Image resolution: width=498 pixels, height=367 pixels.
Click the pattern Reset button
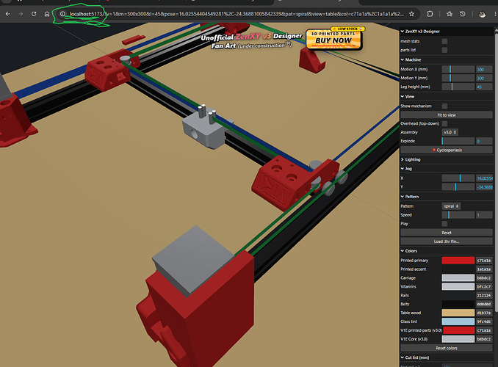pos(447,233)
